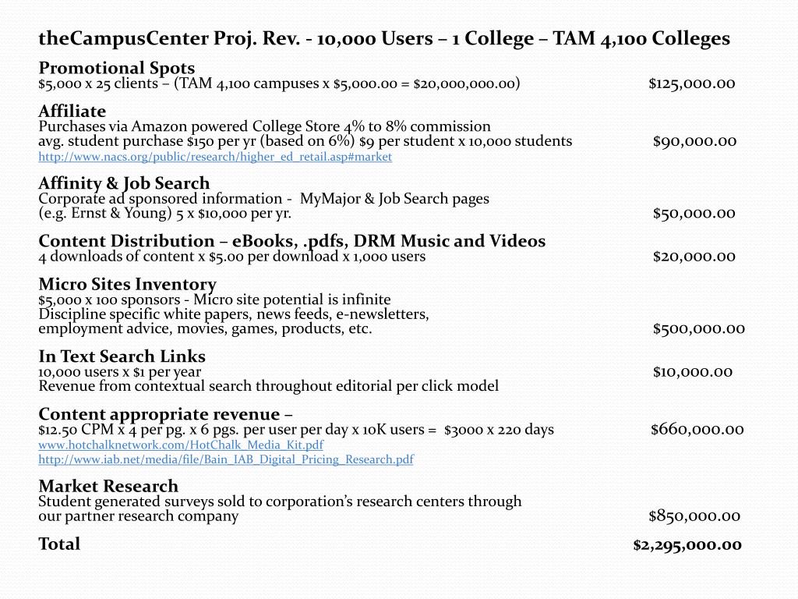Select the $660,000.00 content revenue amount

click(x=697, y=430)
